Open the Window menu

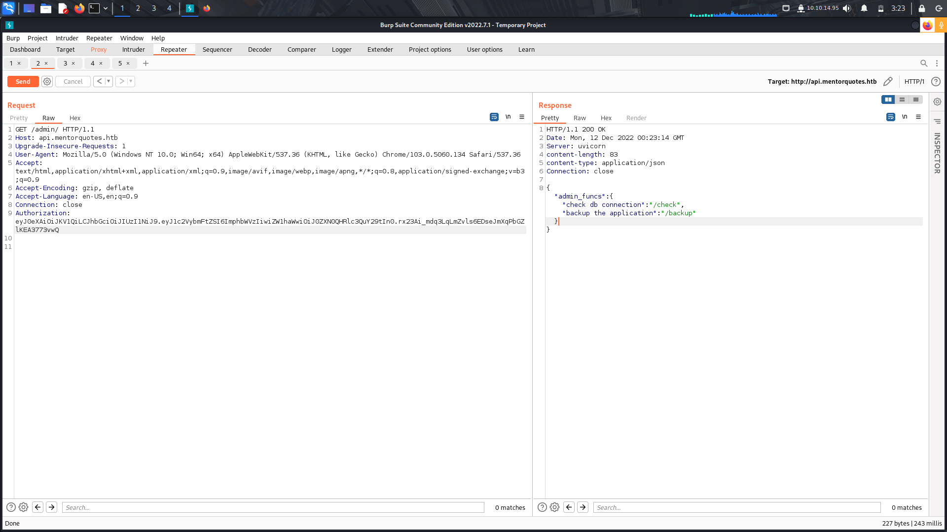point(132,38)
